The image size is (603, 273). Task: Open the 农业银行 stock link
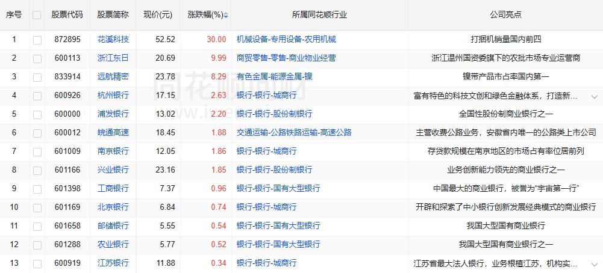click(113, 244)
